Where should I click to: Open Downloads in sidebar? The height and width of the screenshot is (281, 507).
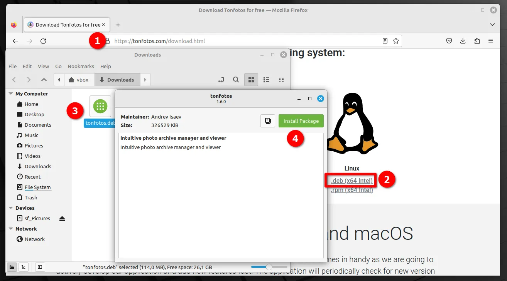[39, 166]
